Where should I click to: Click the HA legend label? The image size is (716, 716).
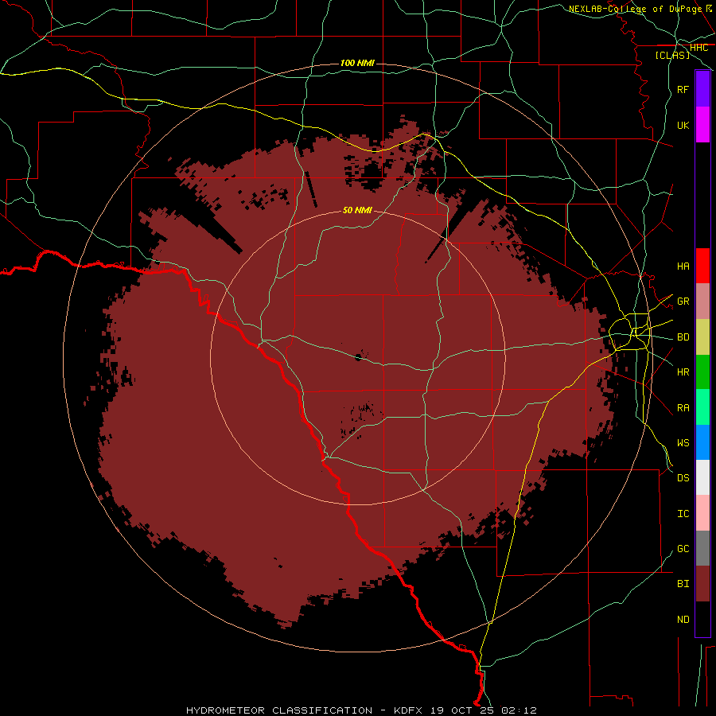click(x=683, y=266)
